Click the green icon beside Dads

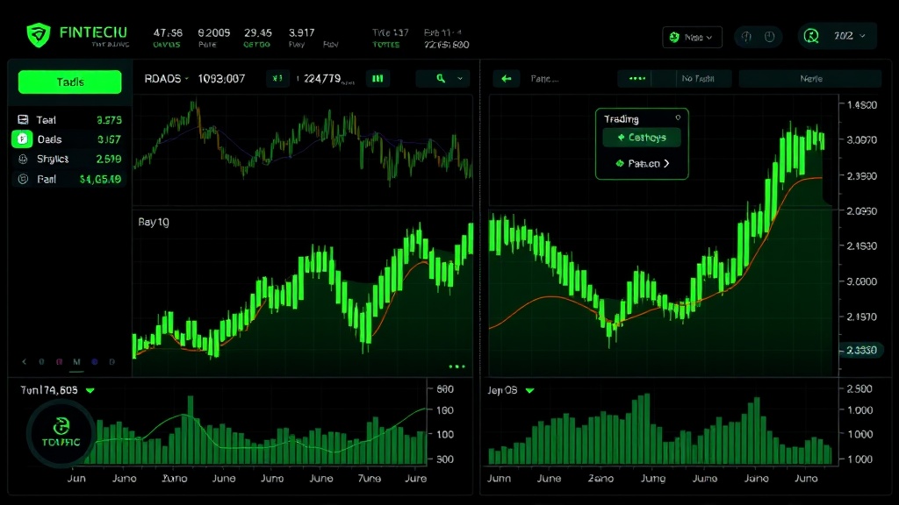(x=22, y=139)
